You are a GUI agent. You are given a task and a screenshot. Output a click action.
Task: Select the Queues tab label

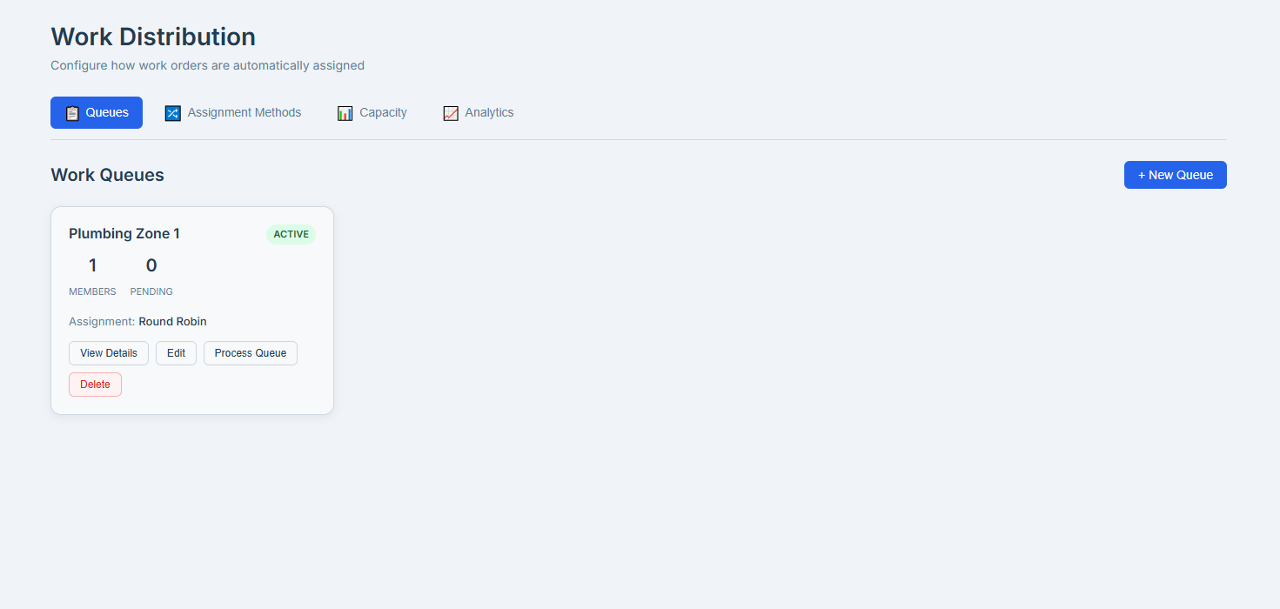(x=107, y=112)
